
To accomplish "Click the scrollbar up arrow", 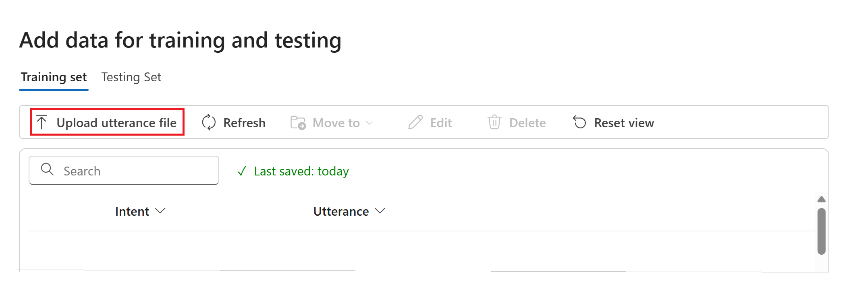I will [822, 198].
